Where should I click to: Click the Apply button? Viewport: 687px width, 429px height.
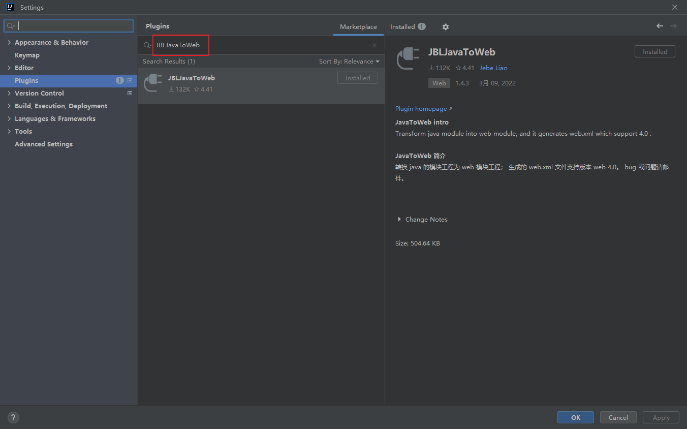[661, 417]
